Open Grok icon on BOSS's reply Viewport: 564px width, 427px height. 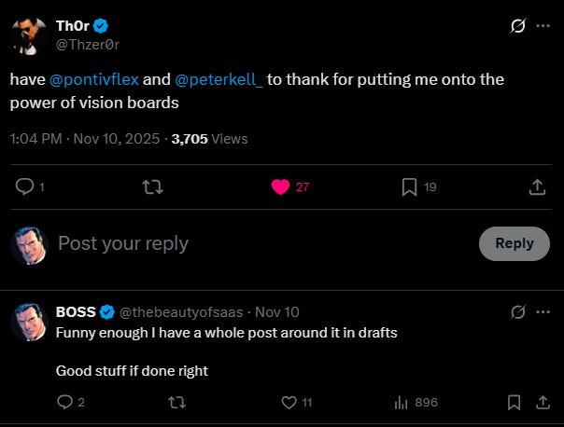516,312
